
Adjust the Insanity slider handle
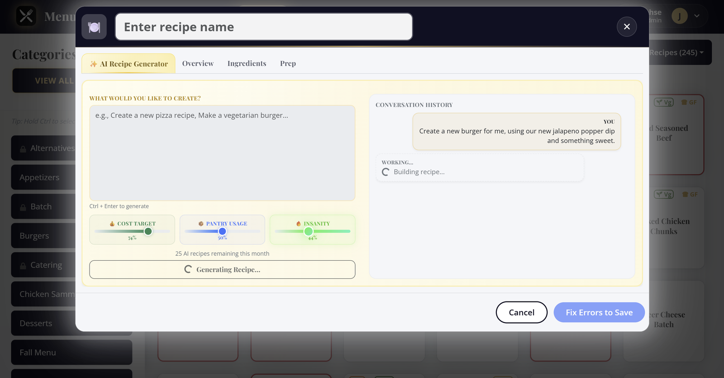308,231
